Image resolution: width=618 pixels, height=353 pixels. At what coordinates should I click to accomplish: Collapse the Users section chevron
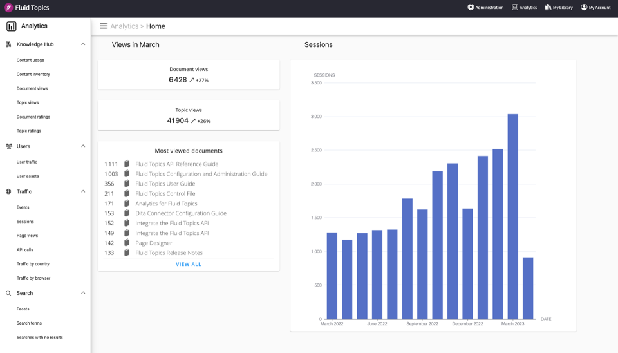(x=83, y=146)
